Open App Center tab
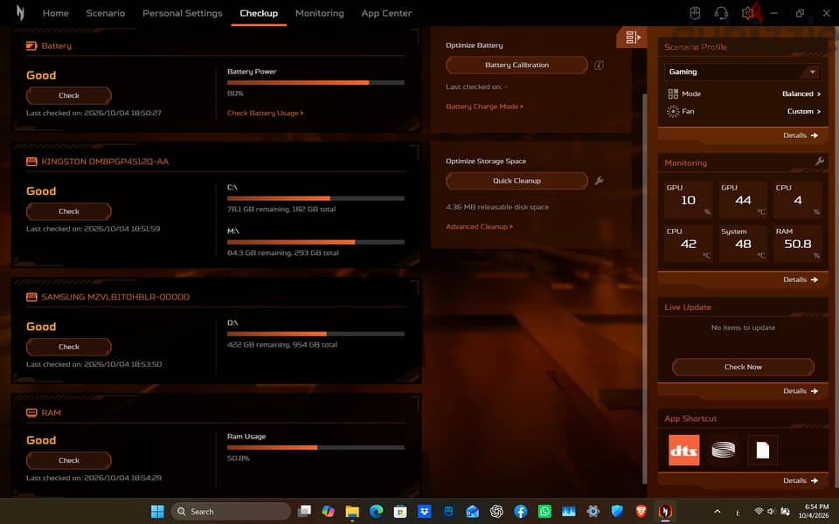This screenshot has height=524, width=839. tap(386, 13)
